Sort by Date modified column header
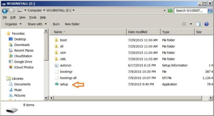This screenshot has height=116, width=214. click(143, 32)
